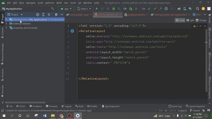Open the Logcat tool window
Viewport: 212px width, 119px height.
point(66,106)
